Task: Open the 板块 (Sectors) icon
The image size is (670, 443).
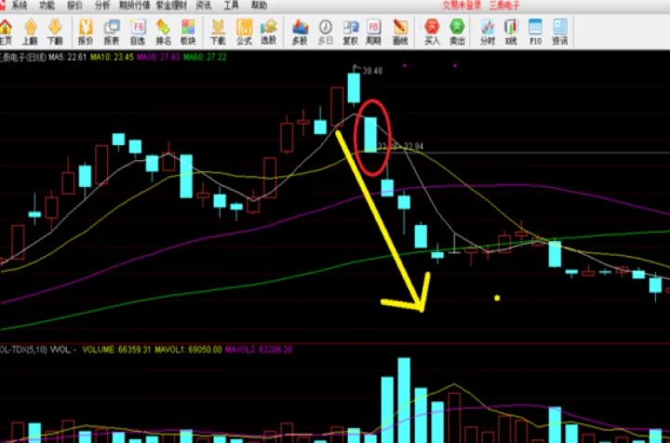Action: pyautogui.click(x=188, y=31)
